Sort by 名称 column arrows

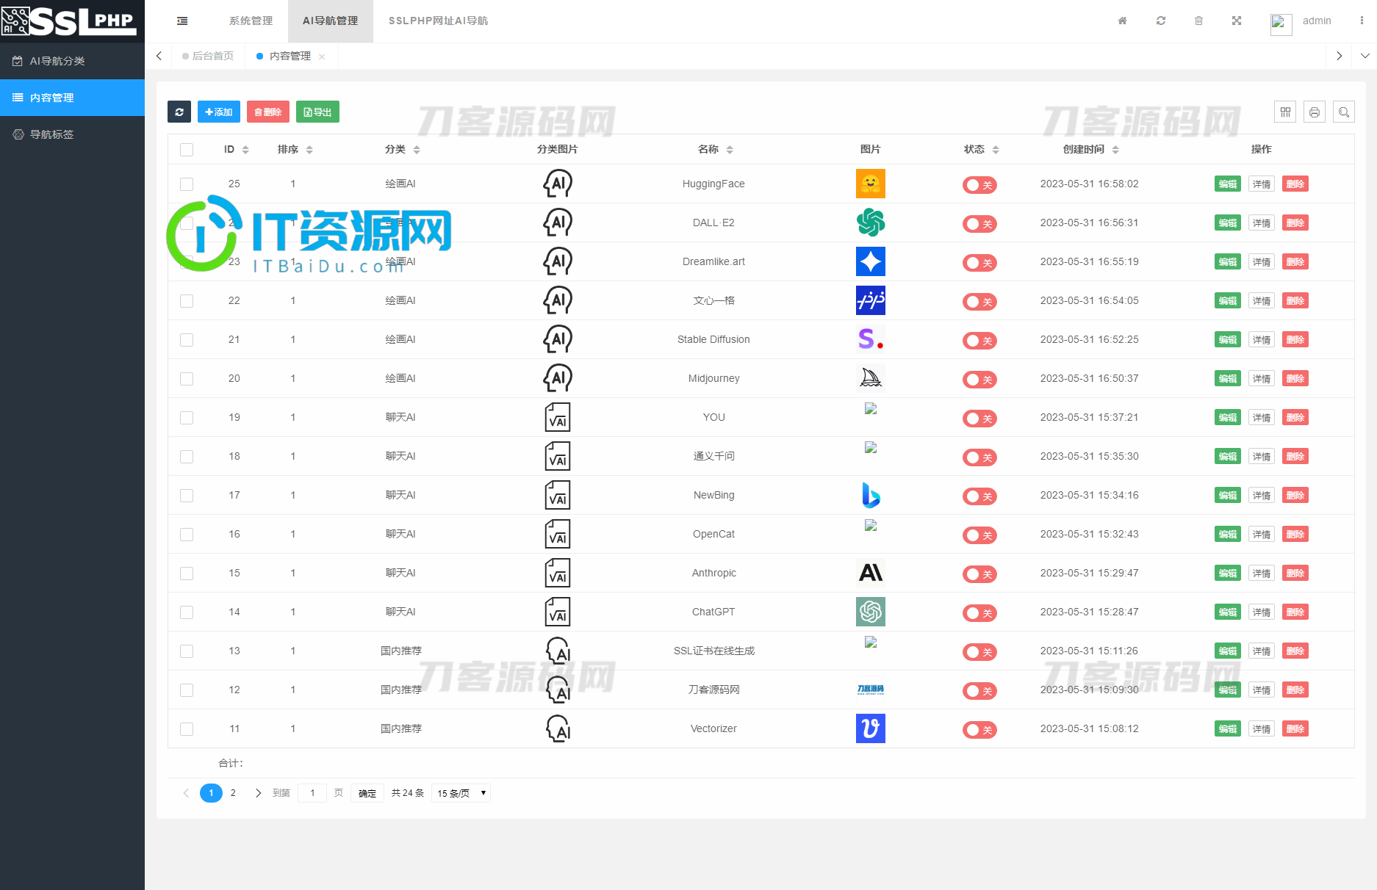click(x=730, y=150)
